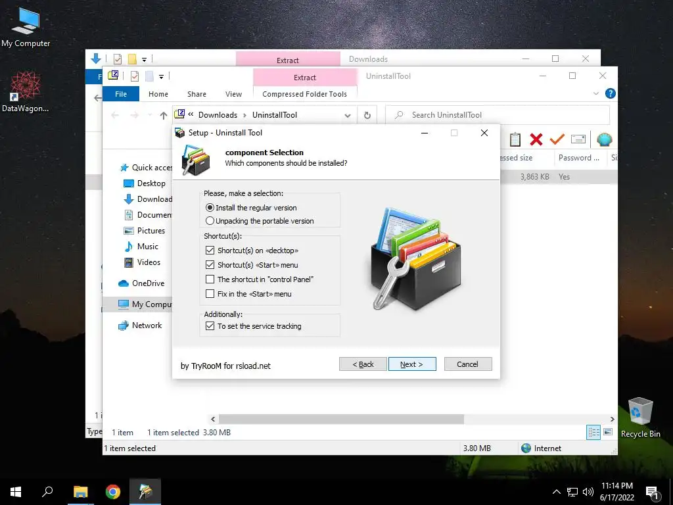Open Windows Start menu
Image resolution: width=673 pixels, height=505 pixels.
tap(16, 492)
